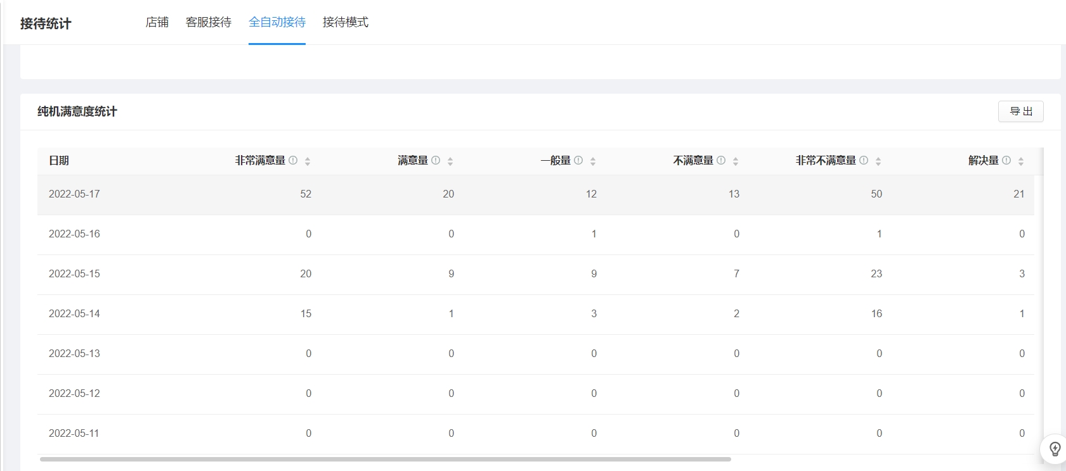The width and height of the screenshot is (1066, 471).
Task: Click value 52 in the 2022-05-17 row
Action: coord(306,194)
